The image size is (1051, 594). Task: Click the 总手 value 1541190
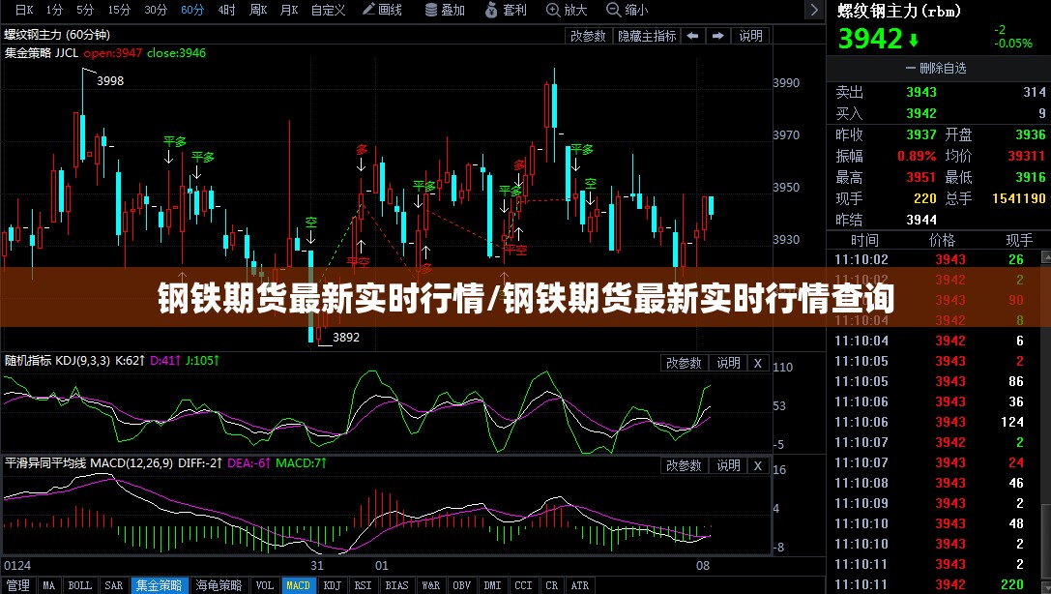1019,198
